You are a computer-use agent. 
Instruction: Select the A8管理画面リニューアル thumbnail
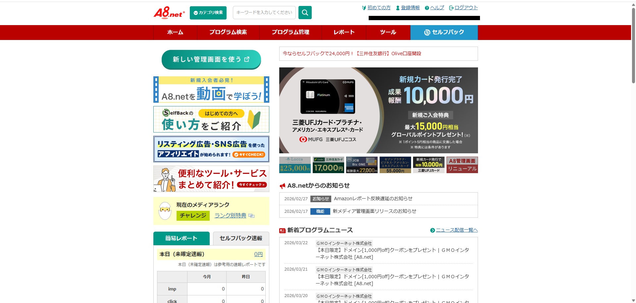462,165
